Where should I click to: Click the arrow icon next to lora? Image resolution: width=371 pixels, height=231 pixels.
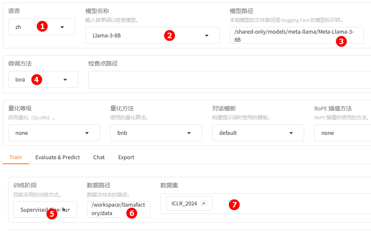(x=65, y=80)
